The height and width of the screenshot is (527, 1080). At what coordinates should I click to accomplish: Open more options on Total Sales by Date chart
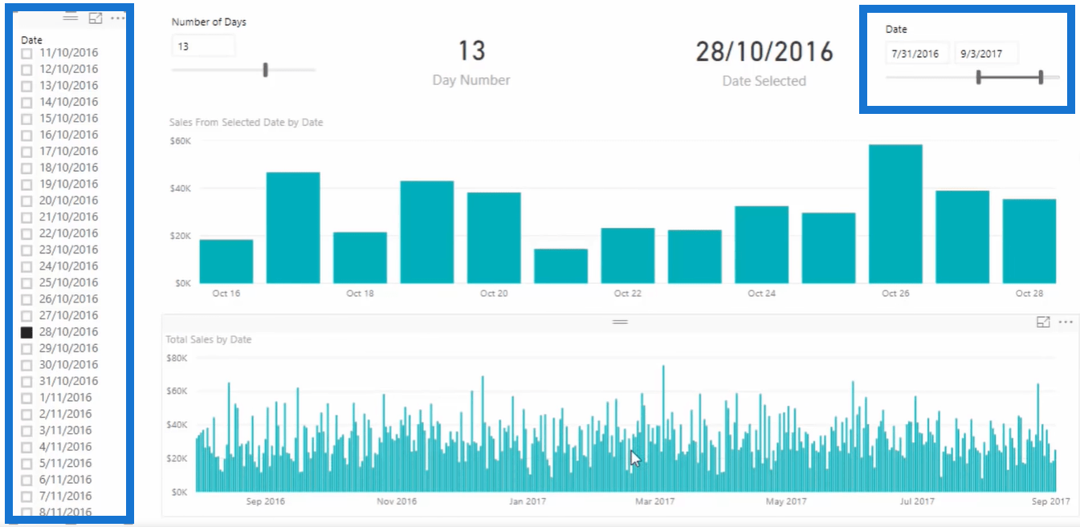coord(1066,322)
